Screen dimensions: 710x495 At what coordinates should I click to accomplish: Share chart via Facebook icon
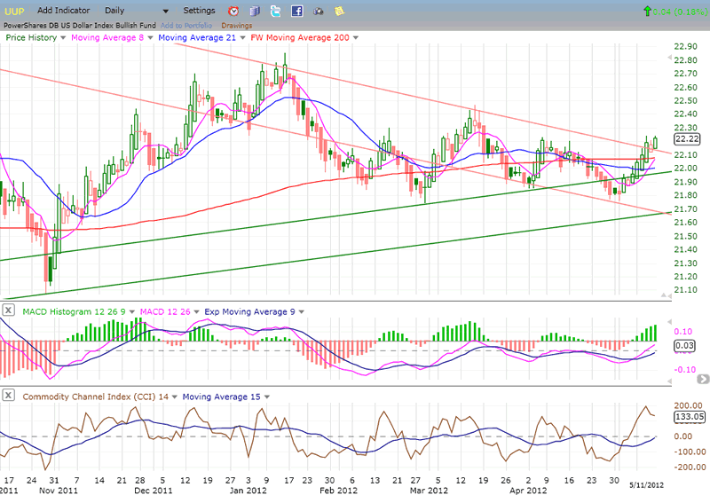[297, 11]
